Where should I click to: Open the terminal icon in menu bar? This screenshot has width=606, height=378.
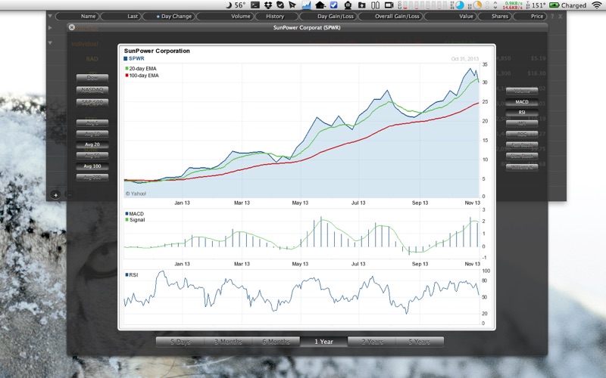pos(255,5)
